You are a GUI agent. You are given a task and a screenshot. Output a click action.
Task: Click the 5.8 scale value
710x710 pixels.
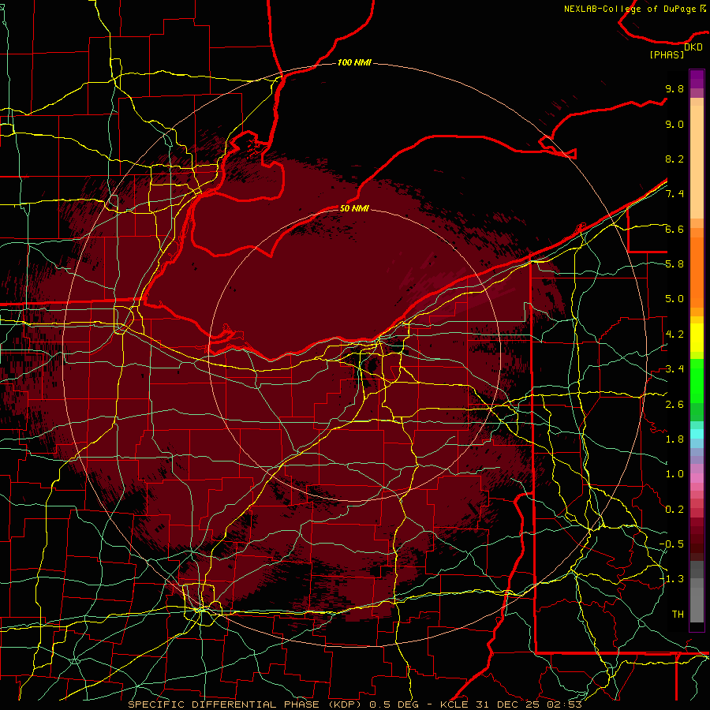click(674, 264)
